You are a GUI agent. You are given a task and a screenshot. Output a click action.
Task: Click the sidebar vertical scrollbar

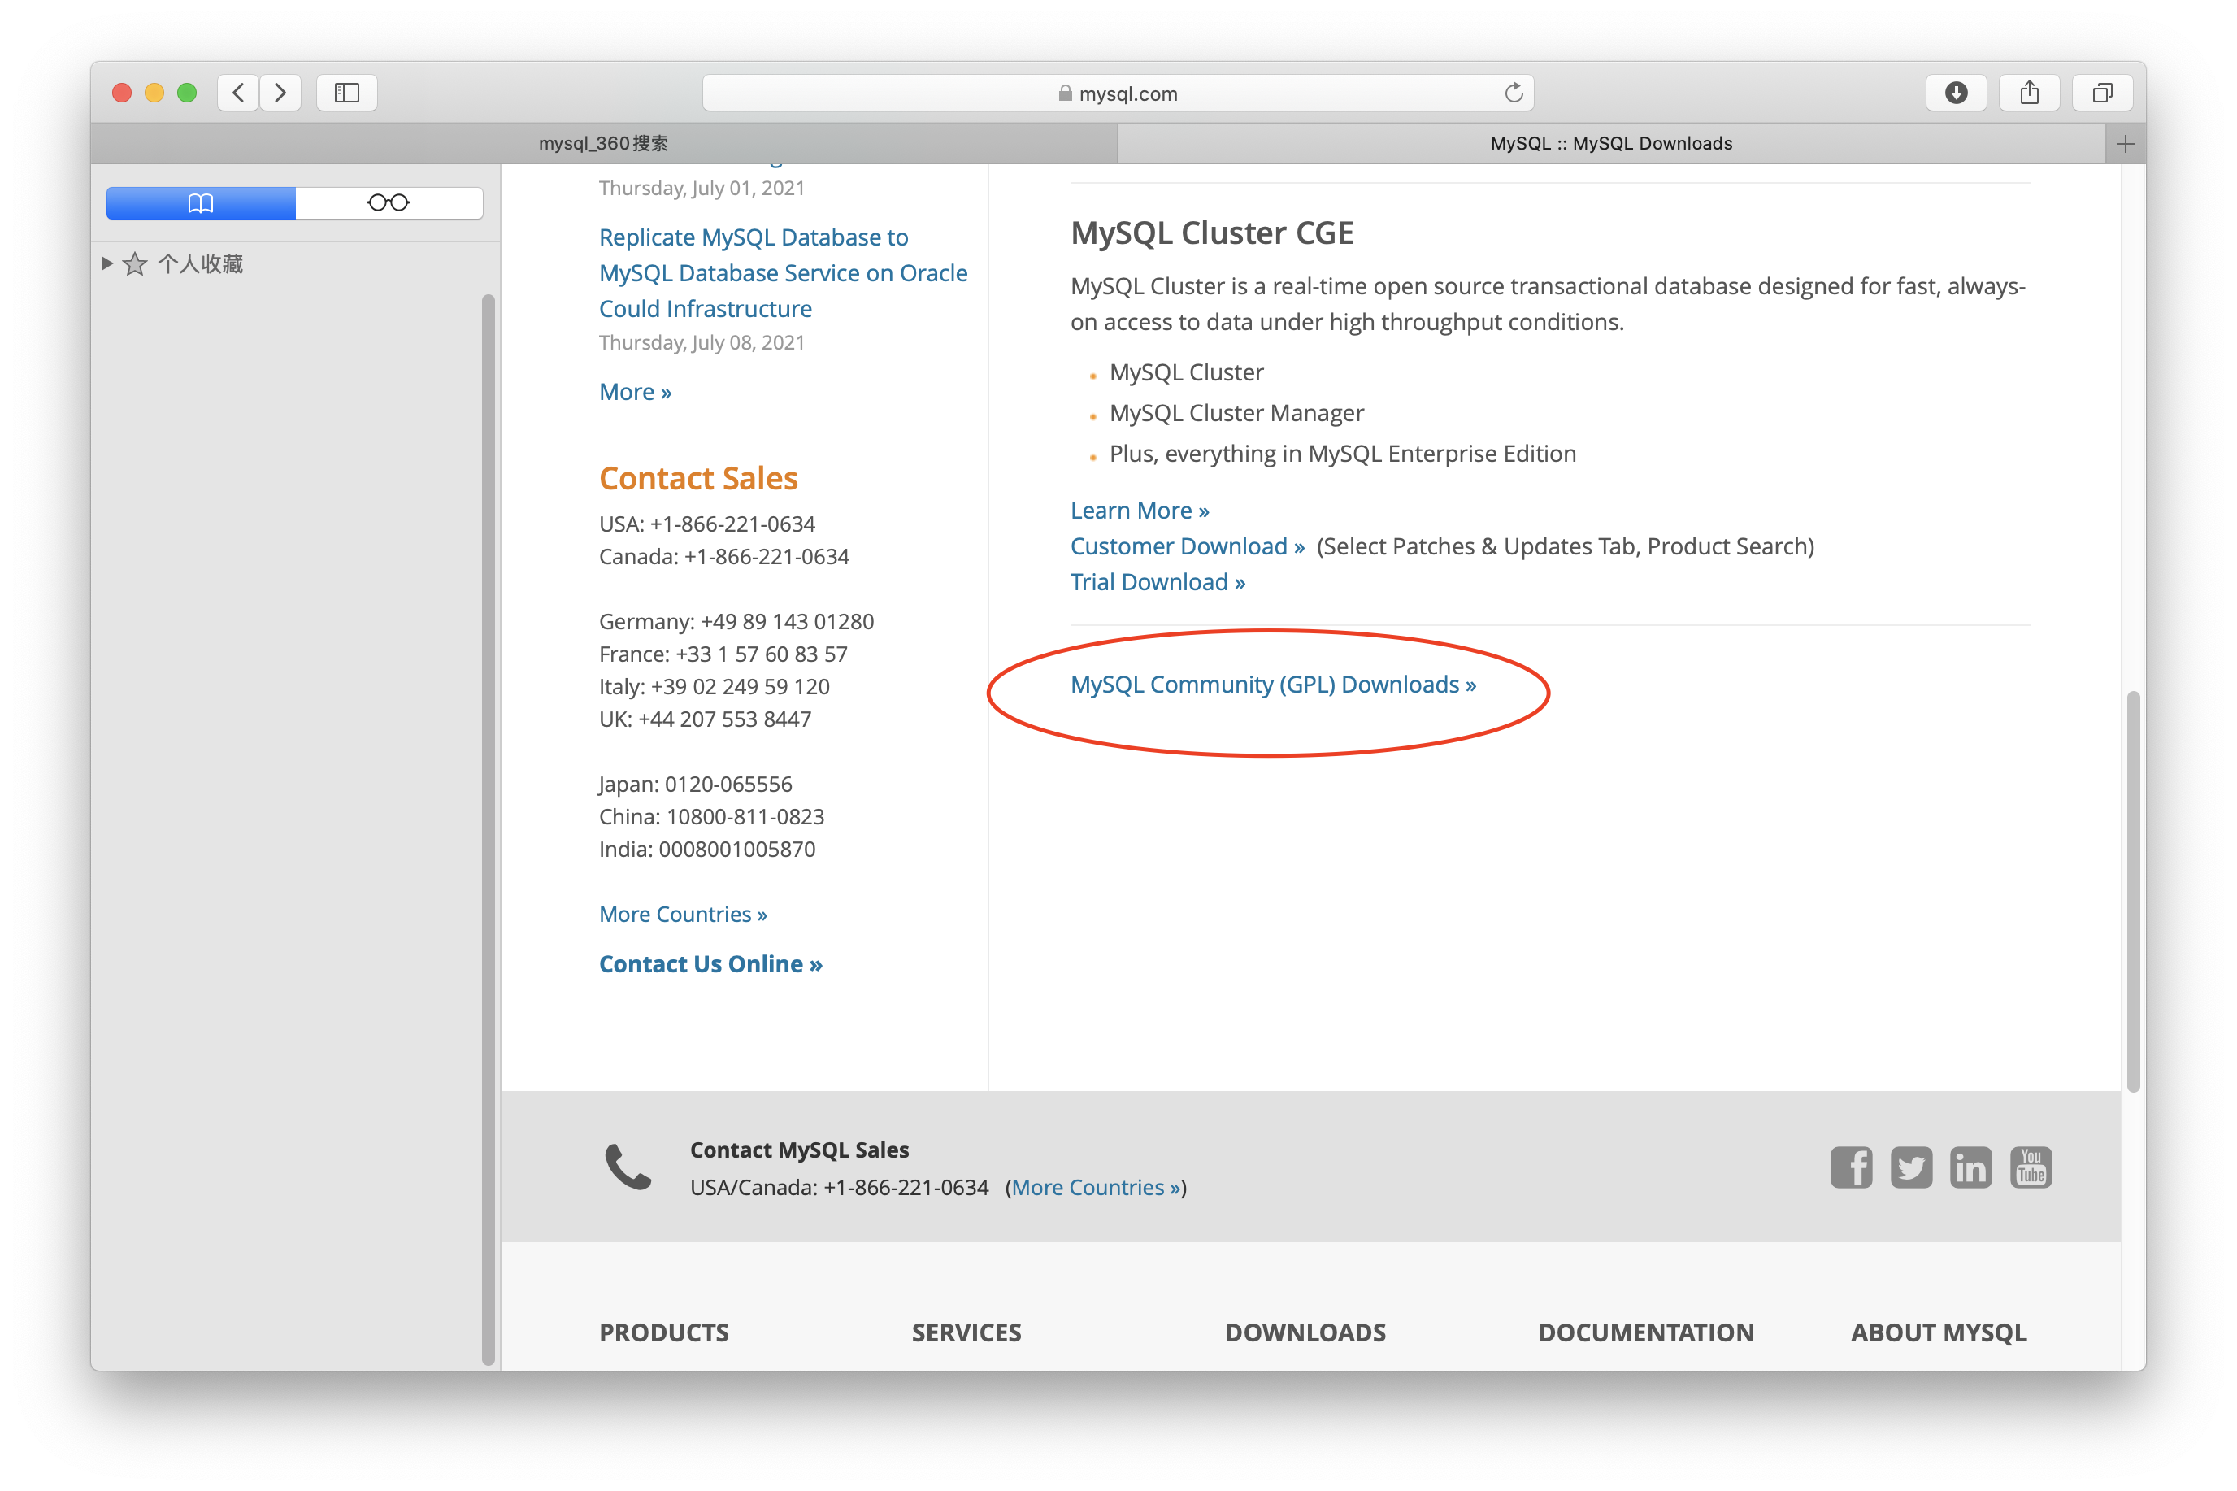pyautogui.click(x=489, y=829)
